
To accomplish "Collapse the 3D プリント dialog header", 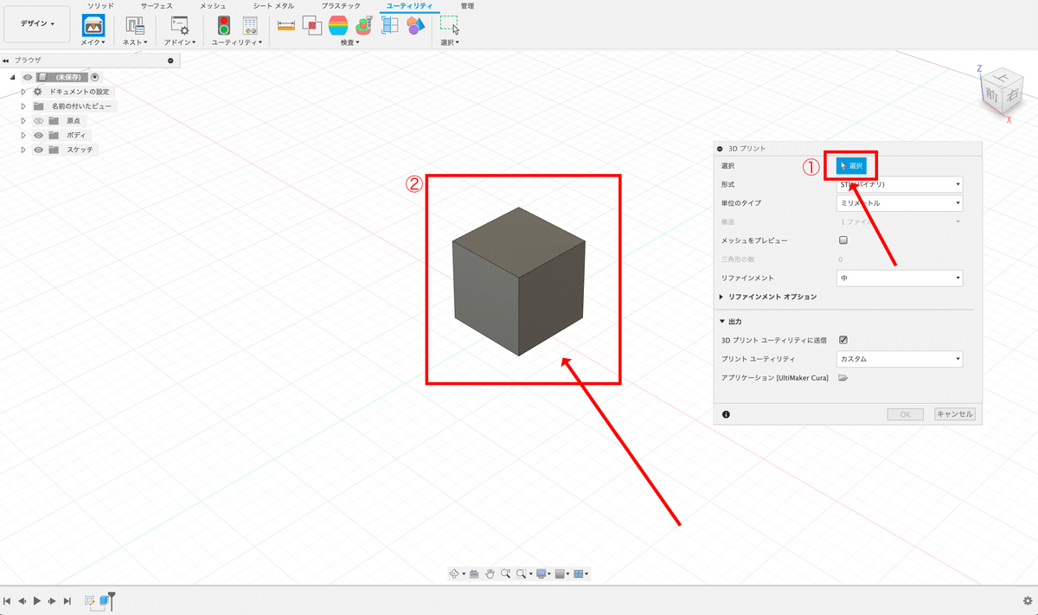I will pos(720,149).
